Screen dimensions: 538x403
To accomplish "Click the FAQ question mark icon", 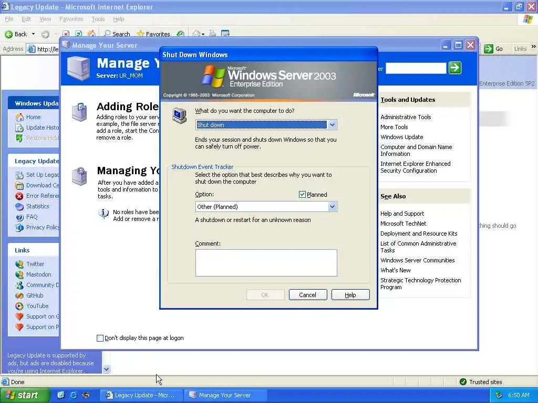I will point(19,217).
